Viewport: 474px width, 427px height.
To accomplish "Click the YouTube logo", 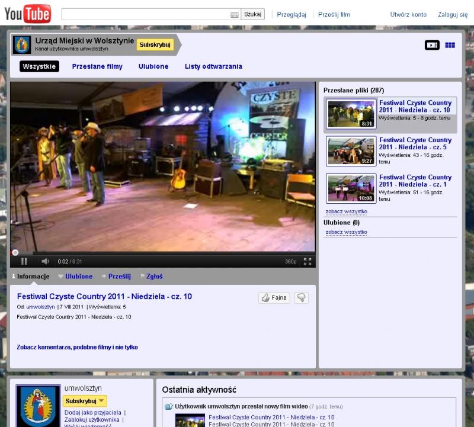I will pyautogui.click(x=27, y=14).
